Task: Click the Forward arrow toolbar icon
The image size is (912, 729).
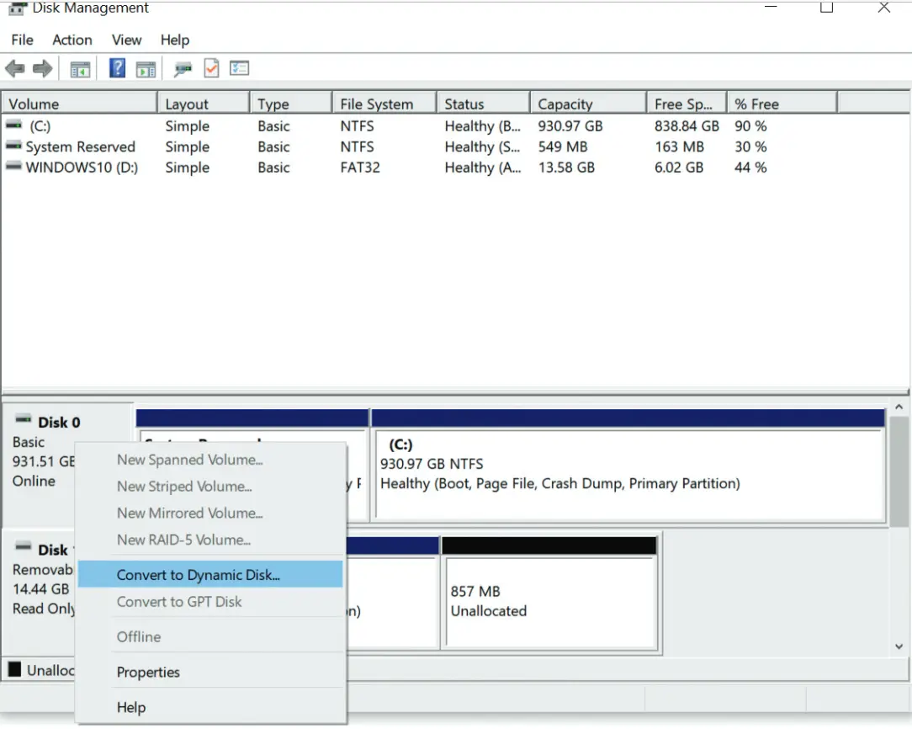Action: pyautogui.click(x=42, y=69)
